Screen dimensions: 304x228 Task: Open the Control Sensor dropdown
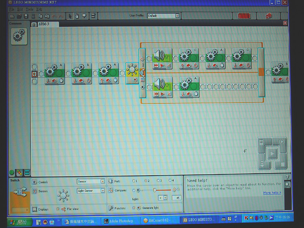(x=91, y=181)
